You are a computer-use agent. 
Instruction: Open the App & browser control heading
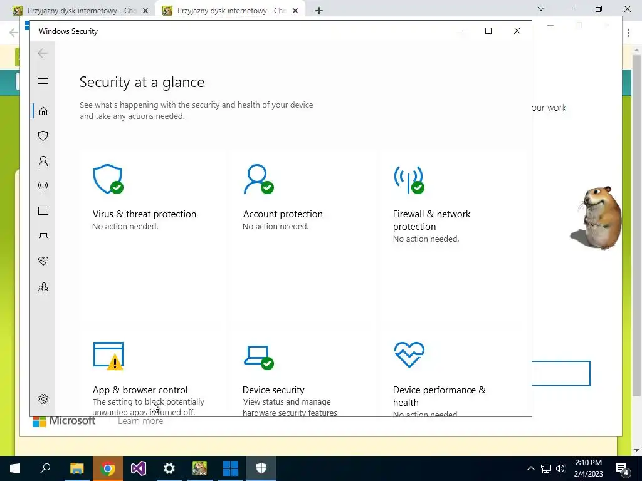[140, 390]
